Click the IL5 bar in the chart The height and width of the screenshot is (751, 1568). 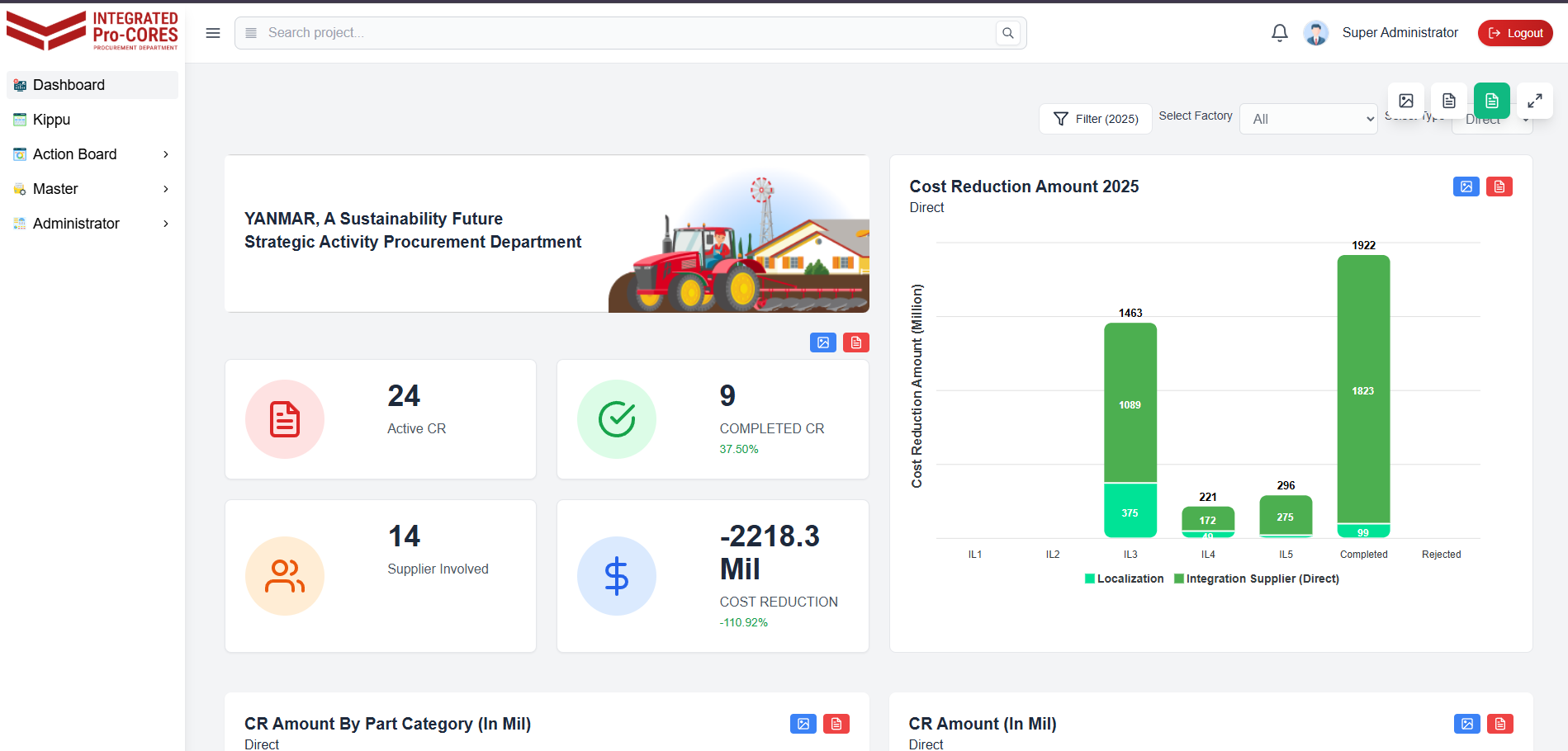(1286, 517)
